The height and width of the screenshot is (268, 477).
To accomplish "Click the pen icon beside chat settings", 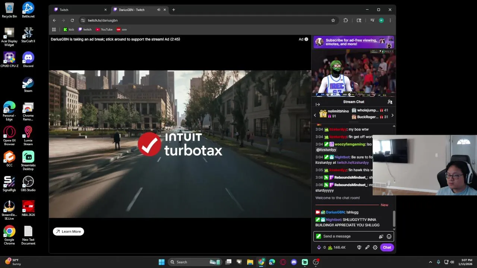I will point(367,248).
